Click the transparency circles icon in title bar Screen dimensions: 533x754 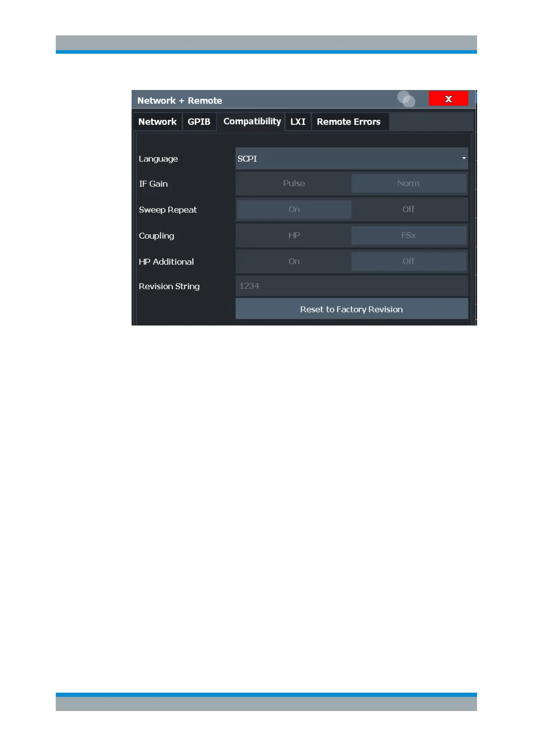pyautogui.click(x=406, y=99)
